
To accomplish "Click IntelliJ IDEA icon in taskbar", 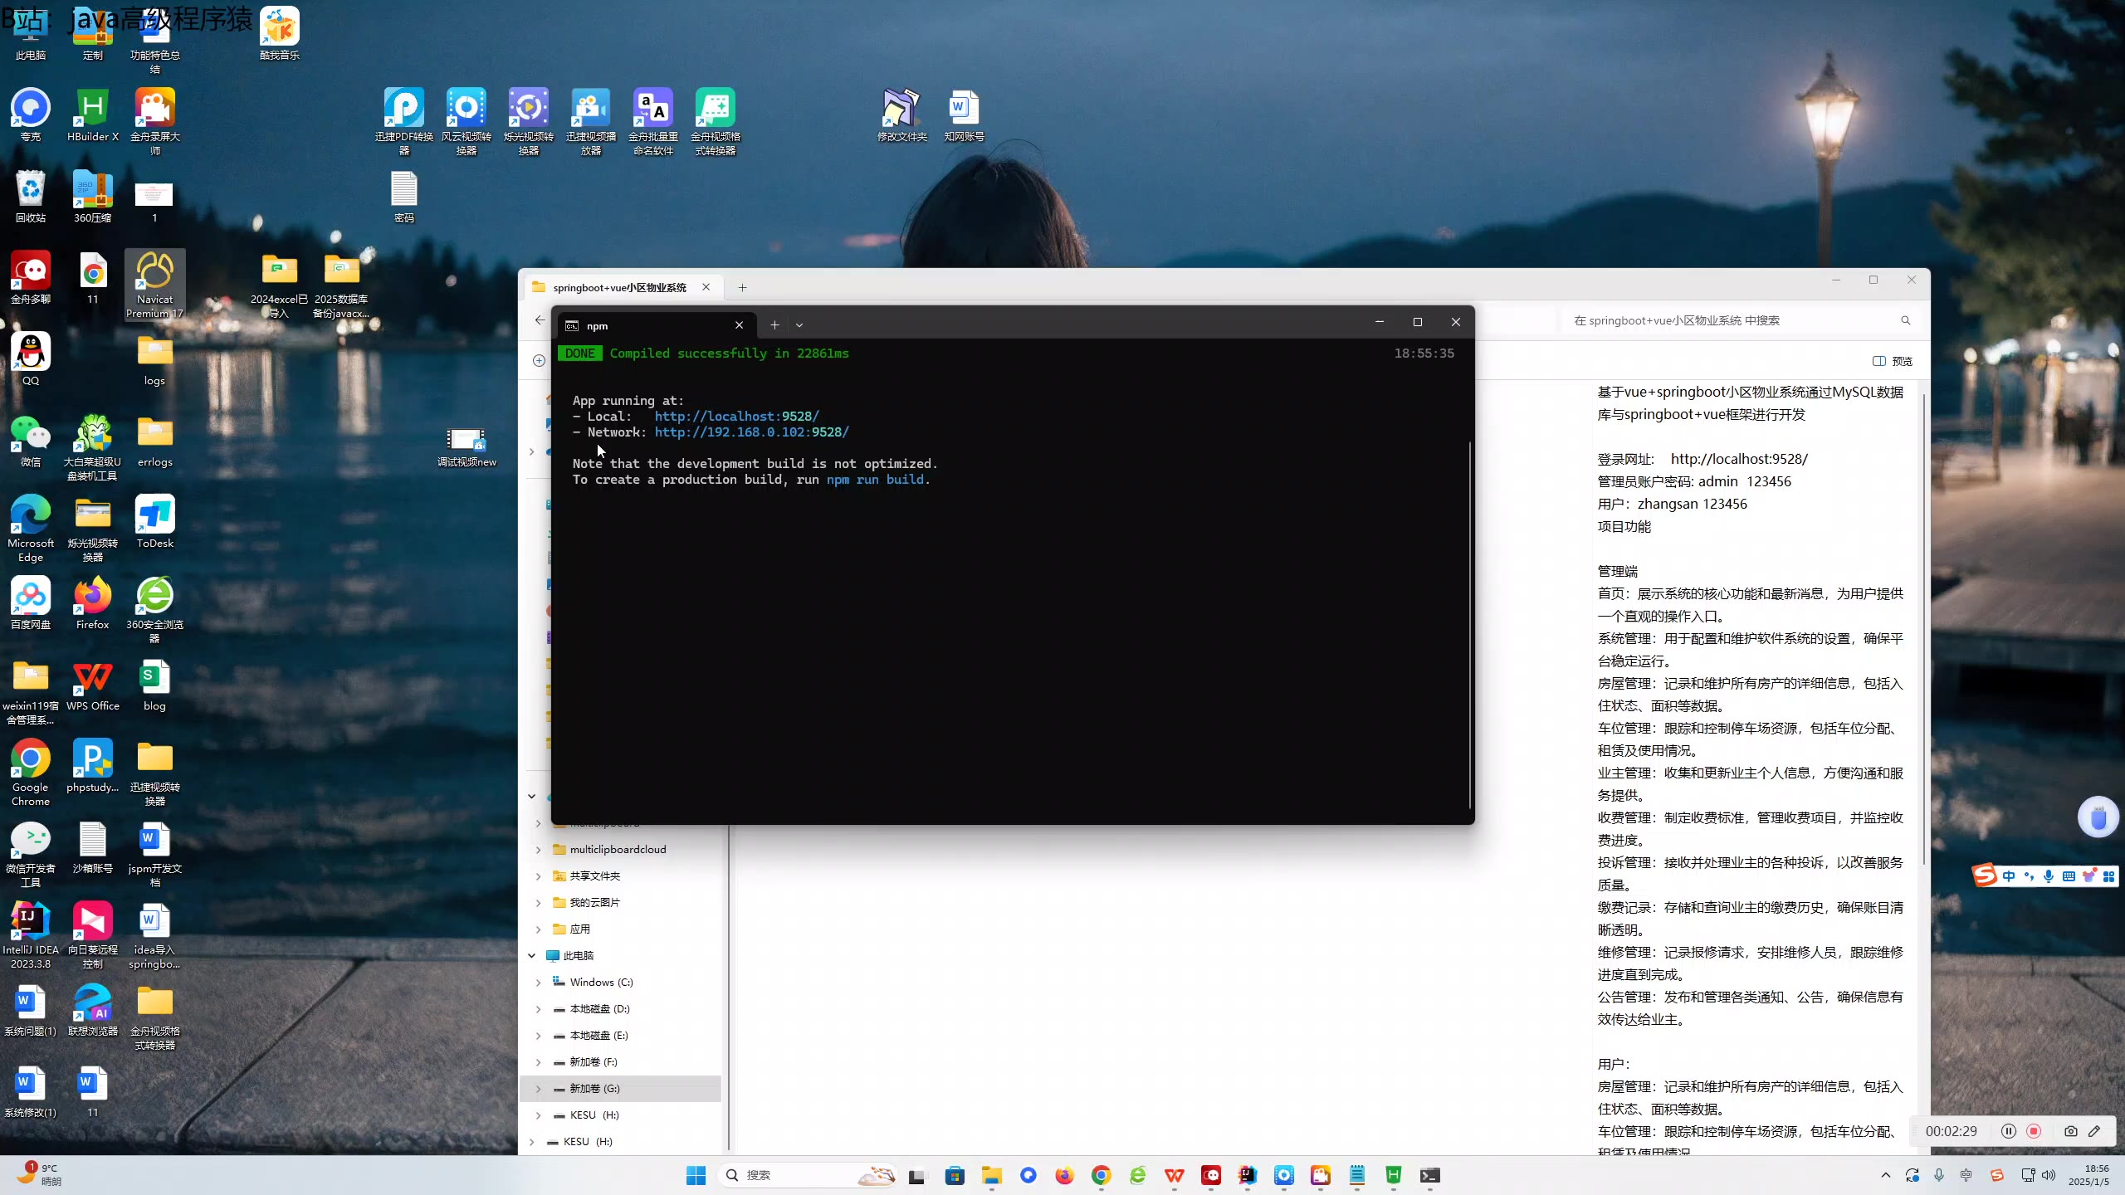I will click(1247, 1175).
